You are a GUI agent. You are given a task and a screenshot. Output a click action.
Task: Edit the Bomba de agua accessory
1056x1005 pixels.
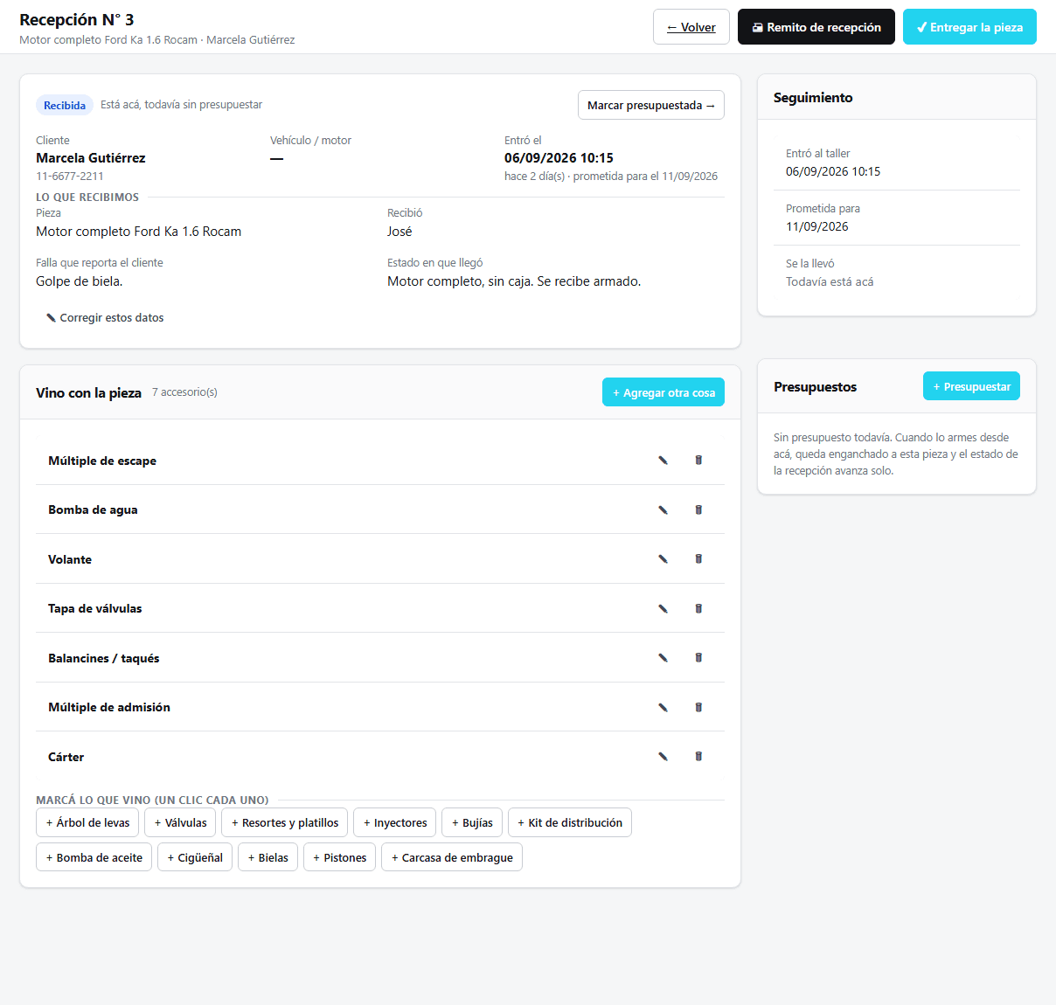(663, 509)
